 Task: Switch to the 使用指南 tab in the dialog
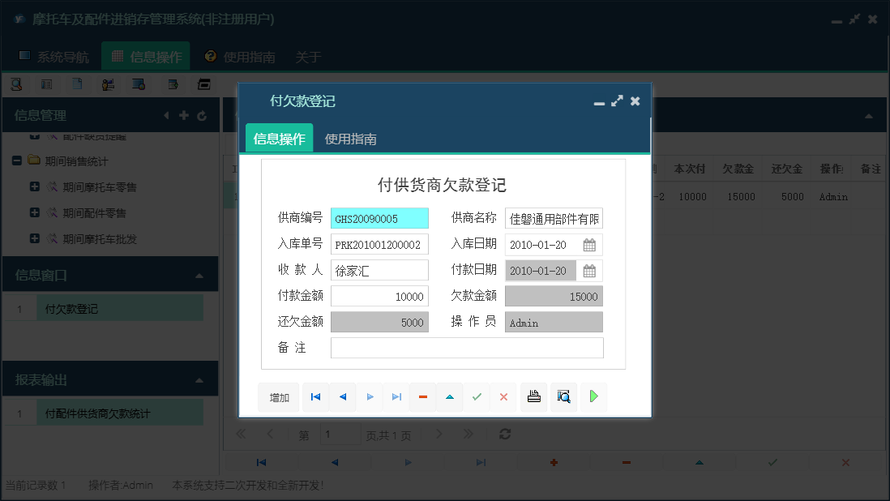click(x=352, y=137)
